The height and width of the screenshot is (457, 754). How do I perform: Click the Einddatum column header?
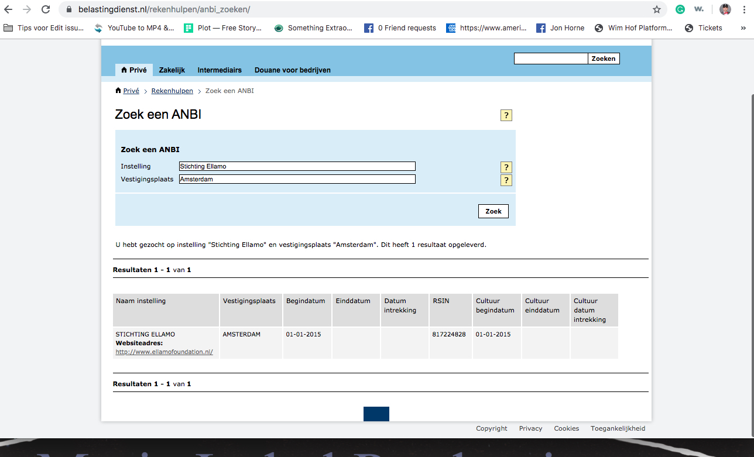tap(356, 310)
